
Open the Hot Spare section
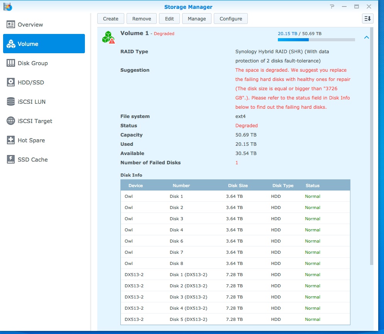44,140
